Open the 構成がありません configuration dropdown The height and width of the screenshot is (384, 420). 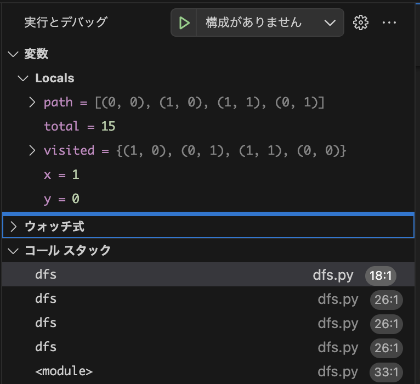pyautogui.click(x=269, y=22)
